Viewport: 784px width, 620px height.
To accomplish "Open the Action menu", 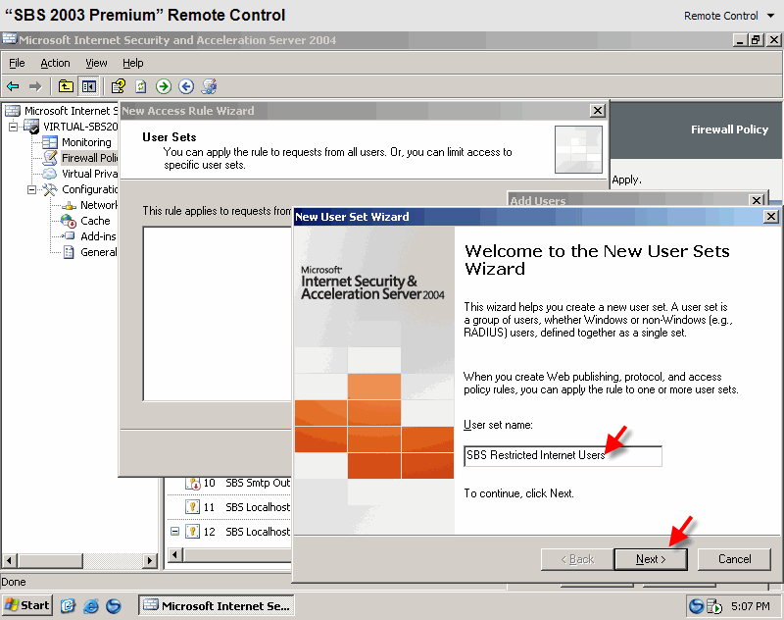I will click(55, 63).
